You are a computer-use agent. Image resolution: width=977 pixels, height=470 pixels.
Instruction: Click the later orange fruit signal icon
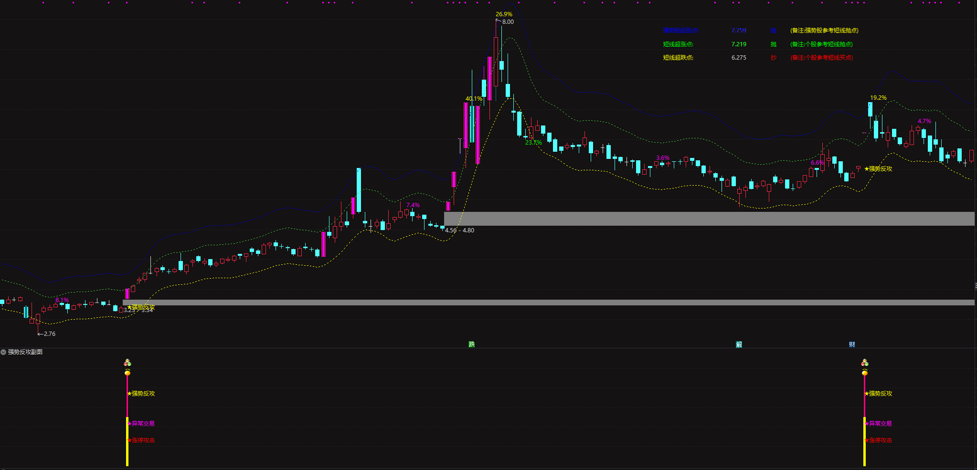[x=865, y=372]
